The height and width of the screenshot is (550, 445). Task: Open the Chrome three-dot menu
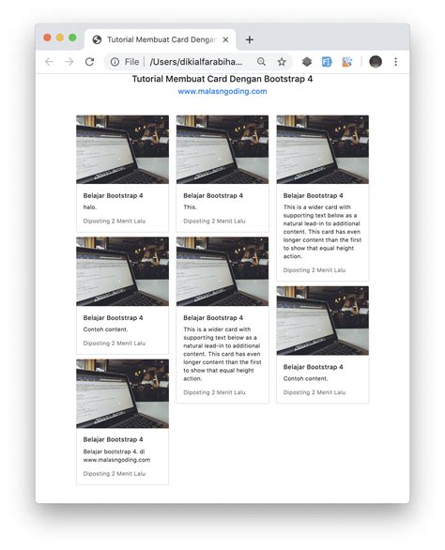pyautogui.click(x=395, y=62)
